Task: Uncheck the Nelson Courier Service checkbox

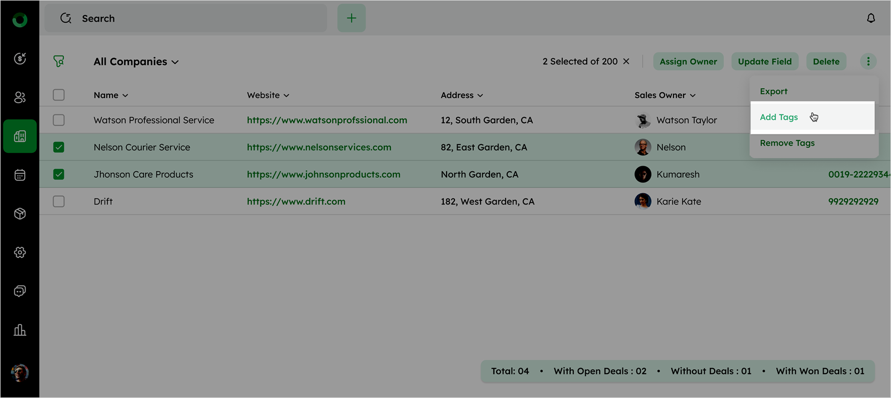Action: (x=59, y=147)
